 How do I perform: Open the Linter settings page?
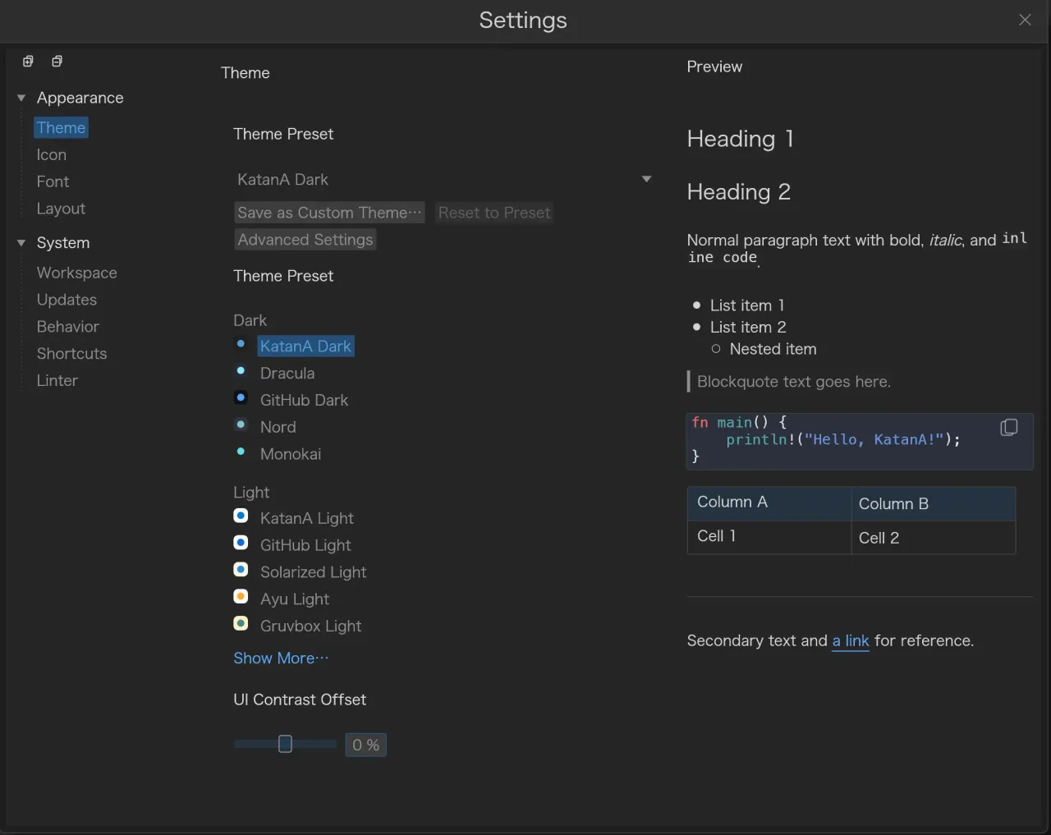(57, 381)
